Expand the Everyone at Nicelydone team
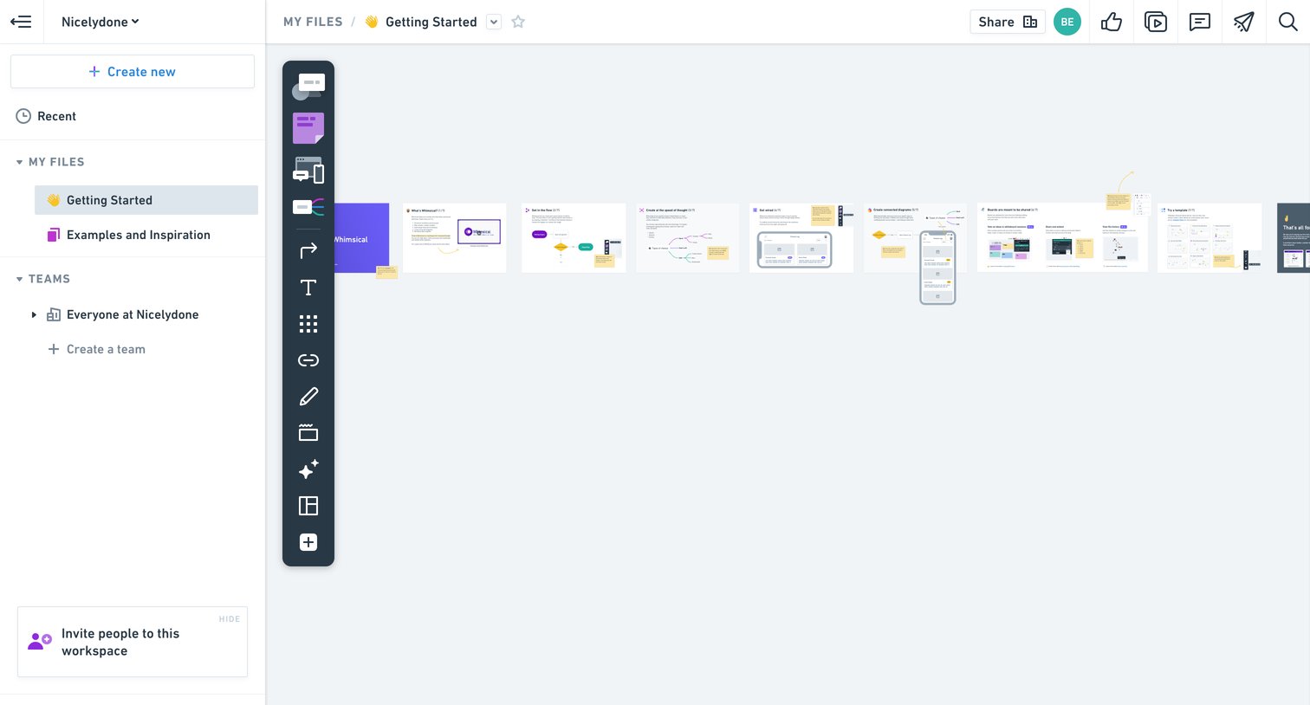Viewport: 1310px width, 705px height. click(x=34, y=314)
